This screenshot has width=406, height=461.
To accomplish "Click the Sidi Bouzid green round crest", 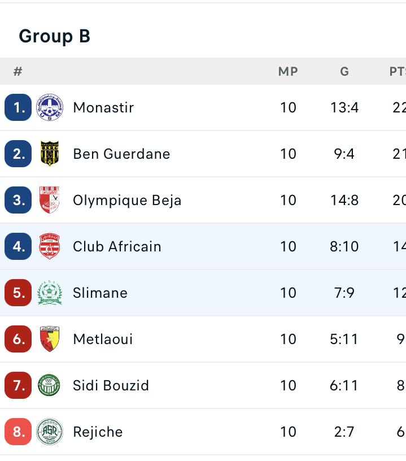I will click(49, 385).
